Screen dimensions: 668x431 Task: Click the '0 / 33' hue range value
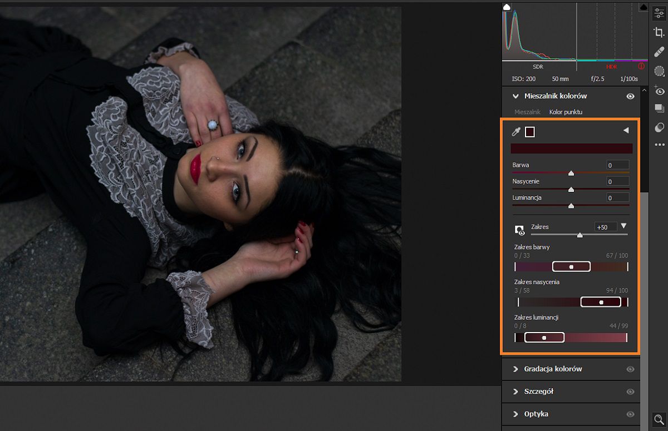tap(522, 255)
